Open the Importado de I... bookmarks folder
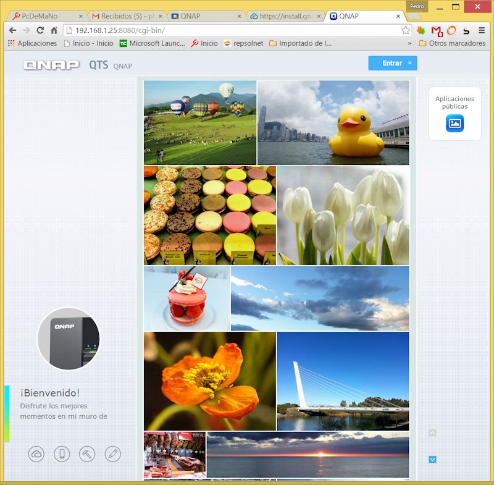 (301, 43)
